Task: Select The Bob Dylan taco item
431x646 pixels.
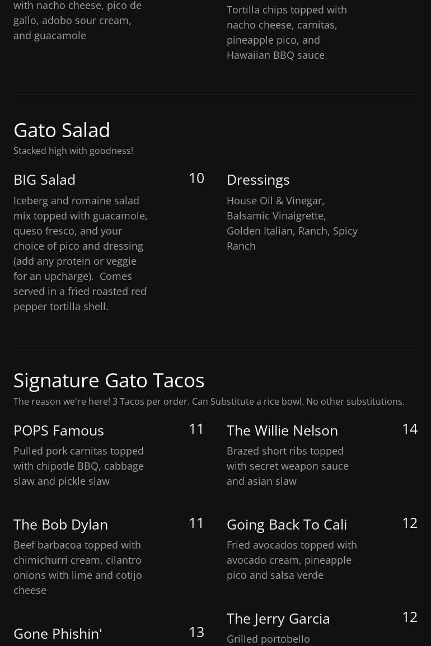Action: pos(60,525)
